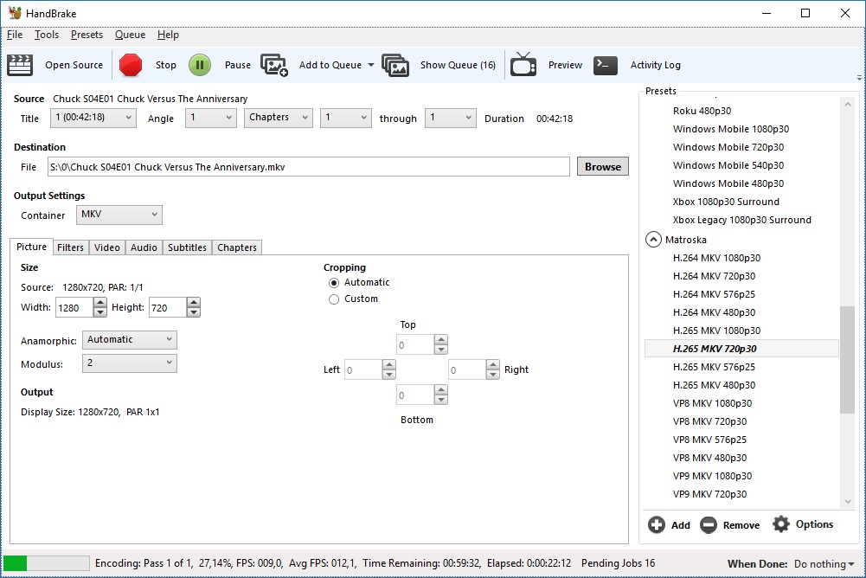866x578 pixels.
Task: Click the Options gear icon in Presets
Action: 781,524
